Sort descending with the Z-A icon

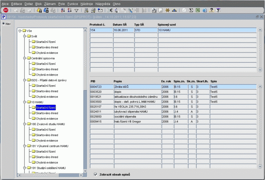pos(70,11)
